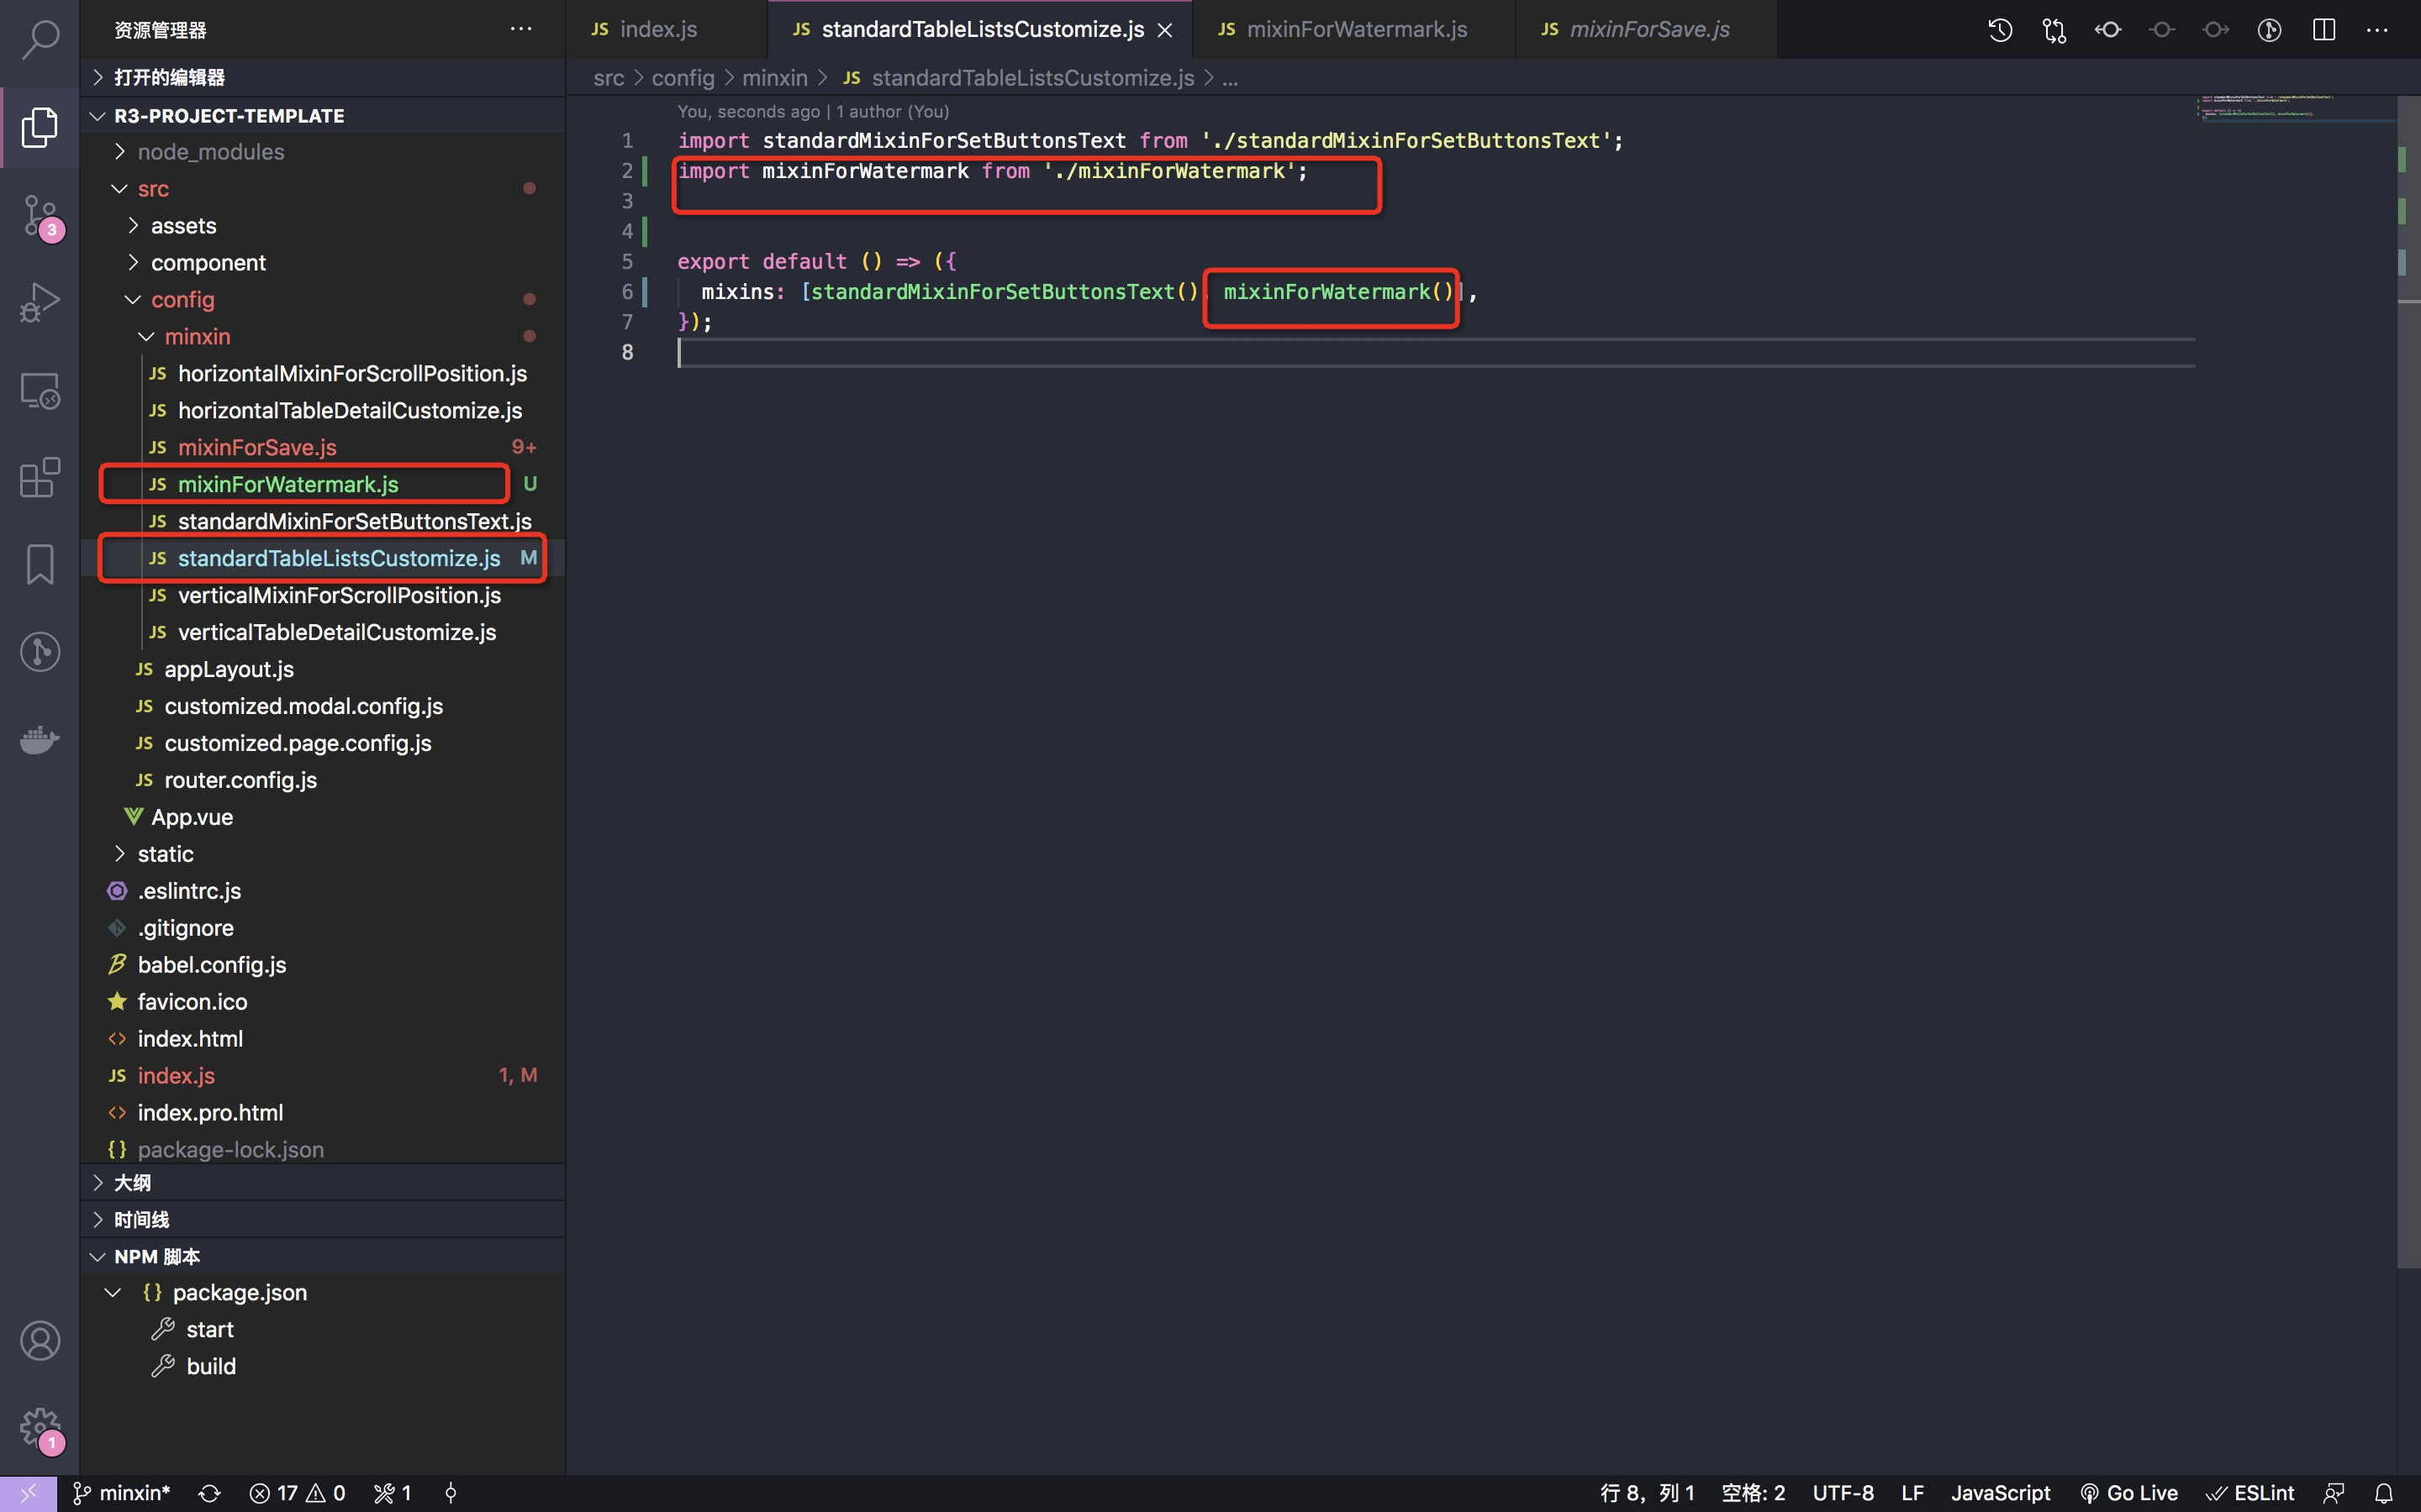2421x1512 pixels.
Task: Close the standardTableListsCustomize.js tab
Action: pyautogui.click(x=1165, y=30)
